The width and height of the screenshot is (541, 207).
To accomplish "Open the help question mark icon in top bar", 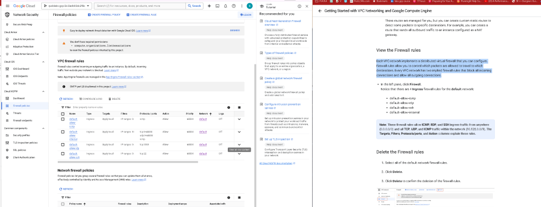I will click(234, 6).
